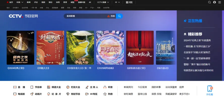Open the 探索·发现 program link
224x103 pixels.
[x=156, y=94]
